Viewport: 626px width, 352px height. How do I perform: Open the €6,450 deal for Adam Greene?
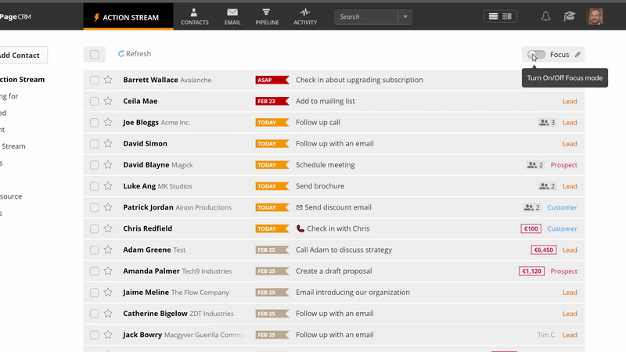543,250
